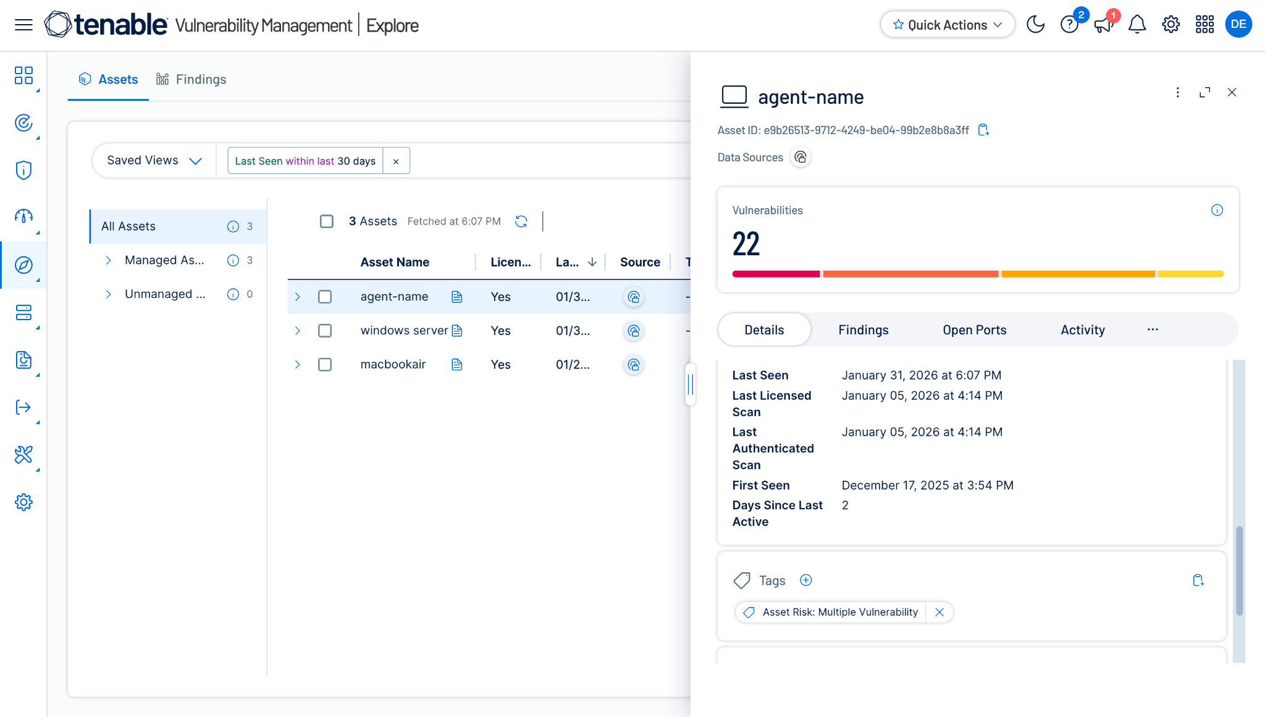Open the Open Ports tab

tap(975, 330)
